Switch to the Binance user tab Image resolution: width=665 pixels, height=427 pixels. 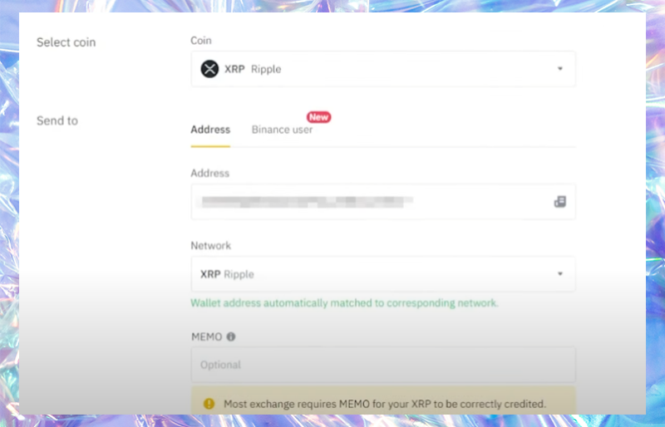pos(282,130)
